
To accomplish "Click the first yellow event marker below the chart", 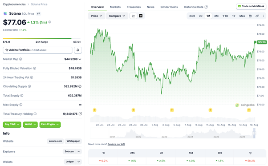I will pyautogui.click(x=94, y=110).
